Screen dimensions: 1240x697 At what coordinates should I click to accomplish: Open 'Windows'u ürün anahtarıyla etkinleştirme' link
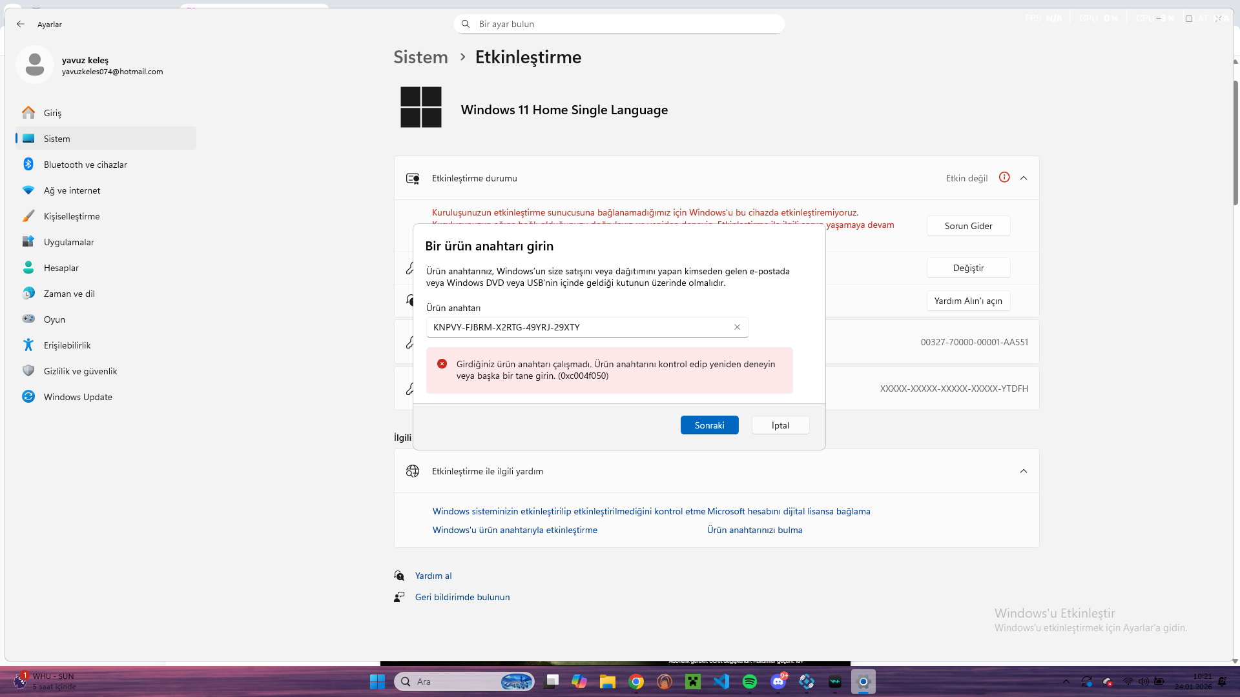click(x=515, y=530)
